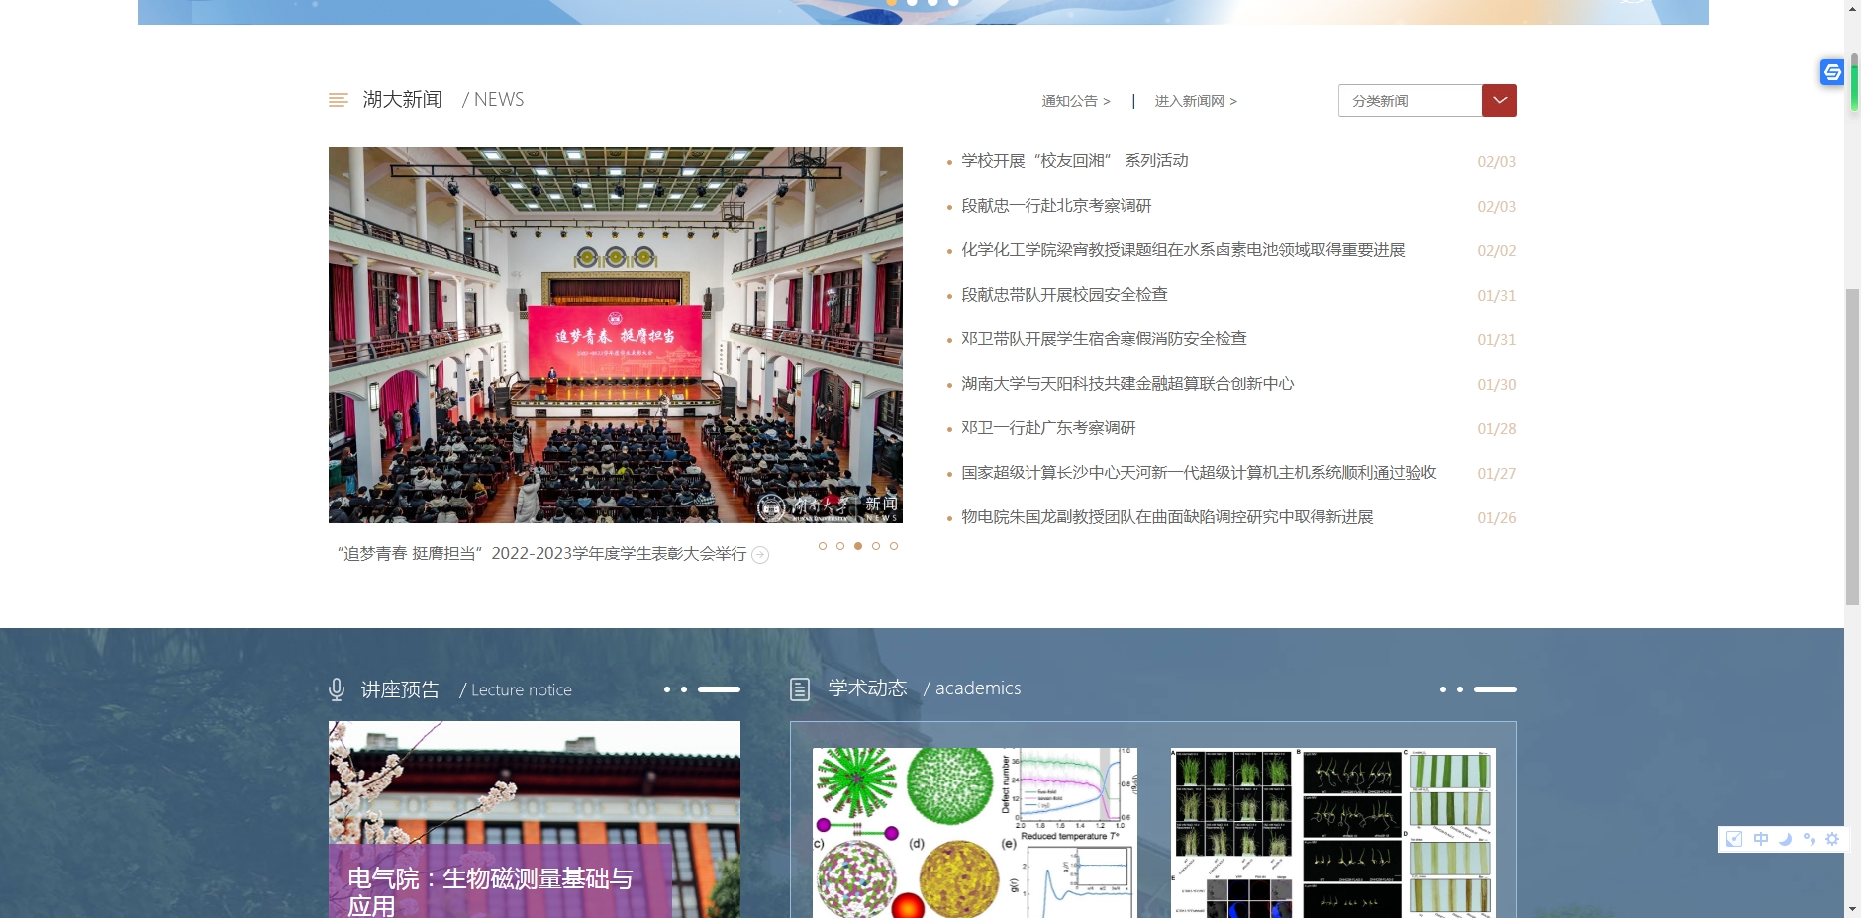Click the moon icon in IME toolbar
The width and height of the screenshot is (1861, 918).
1785,839
